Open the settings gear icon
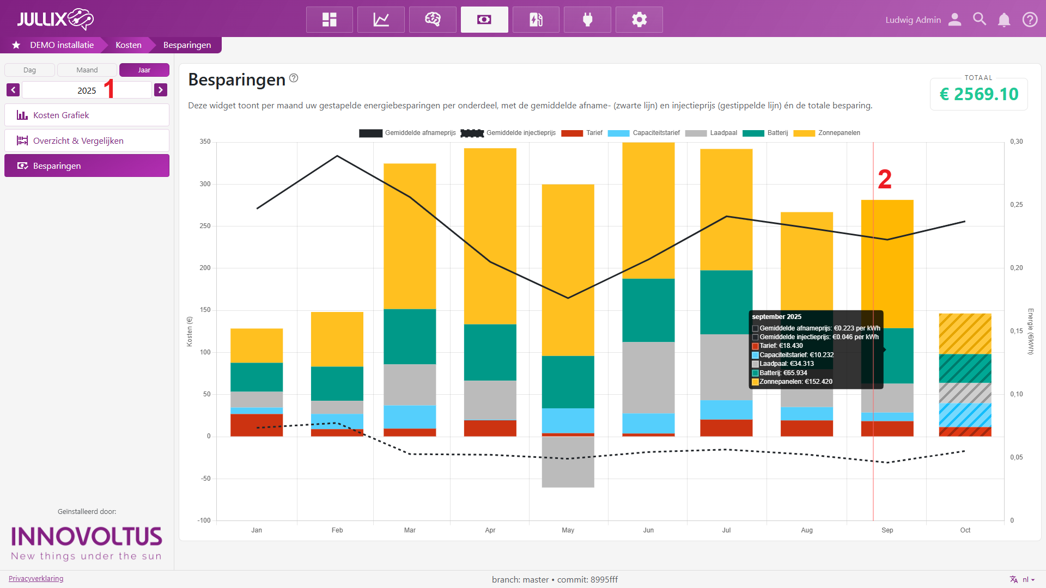The image size is (1046, 588). [639, 20]
